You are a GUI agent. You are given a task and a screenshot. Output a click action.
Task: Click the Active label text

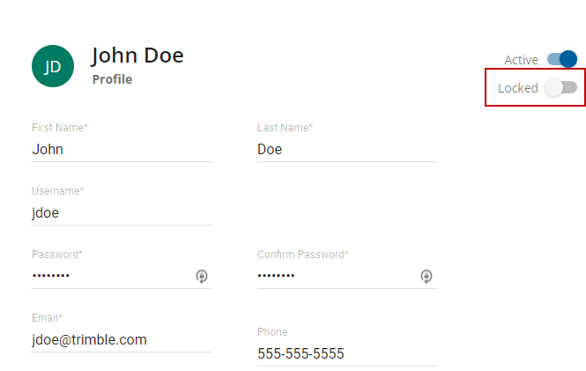[521, 60]
